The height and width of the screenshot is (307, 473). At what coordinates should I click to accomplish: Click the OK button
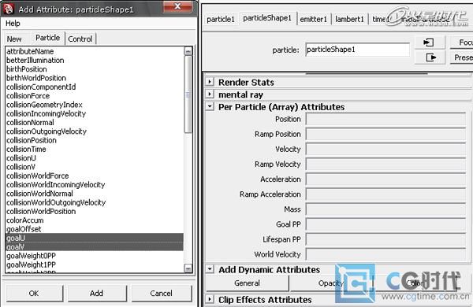click(x=34, y=293)
